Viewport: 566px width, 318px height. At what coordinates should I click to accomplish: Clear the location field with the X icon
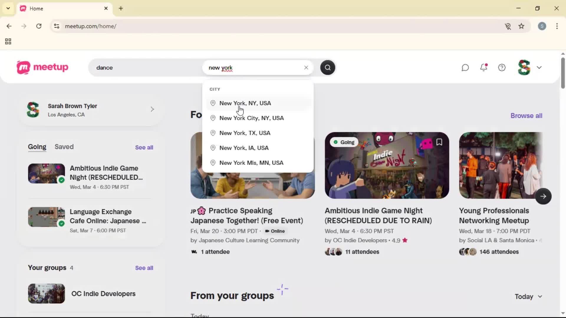point(306,67)
